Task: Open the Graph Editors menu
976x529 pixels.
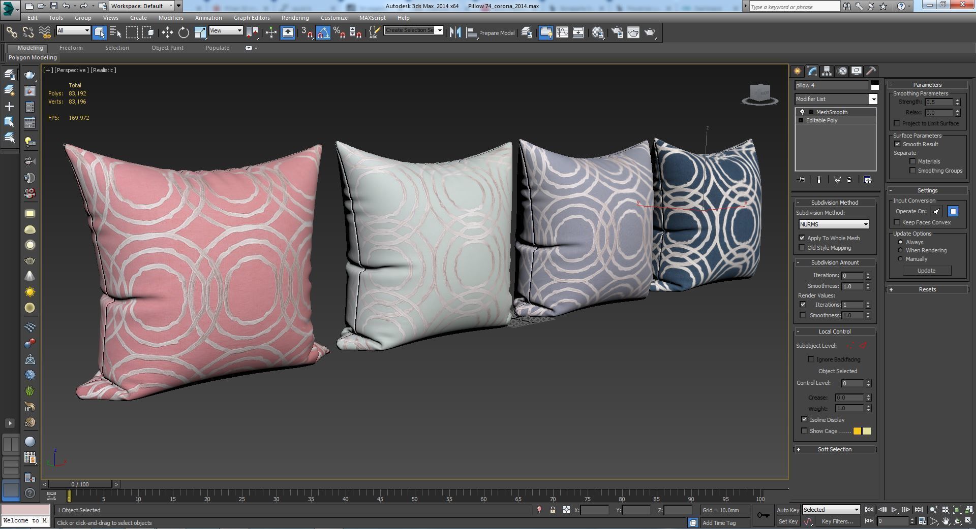Action: click(x=252, y=18)
